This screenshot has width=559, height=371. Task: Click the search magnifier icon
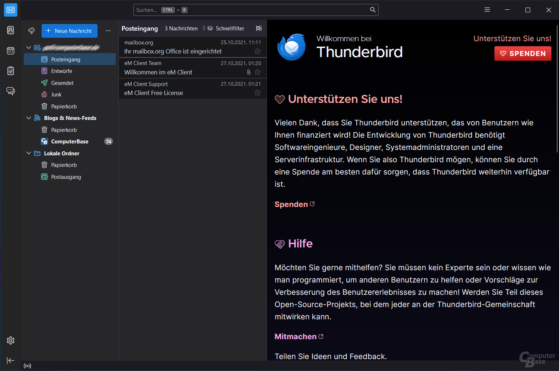coord(373,10)
